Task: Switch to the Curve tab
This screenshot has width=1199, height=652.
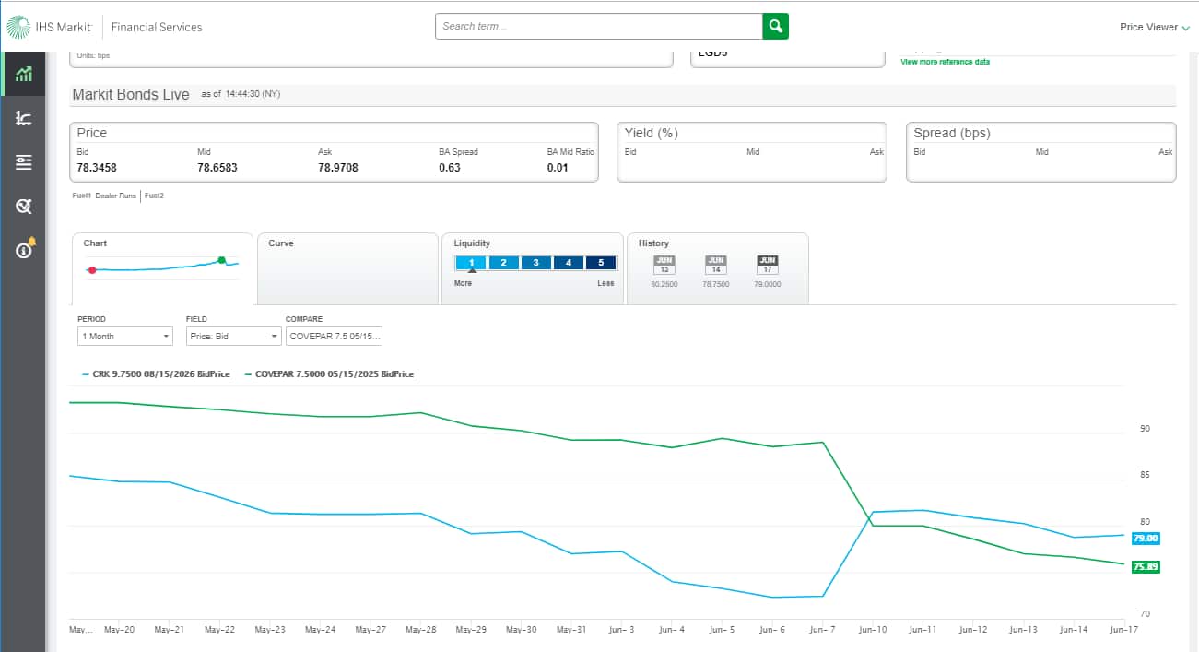Action: point(347,268)
